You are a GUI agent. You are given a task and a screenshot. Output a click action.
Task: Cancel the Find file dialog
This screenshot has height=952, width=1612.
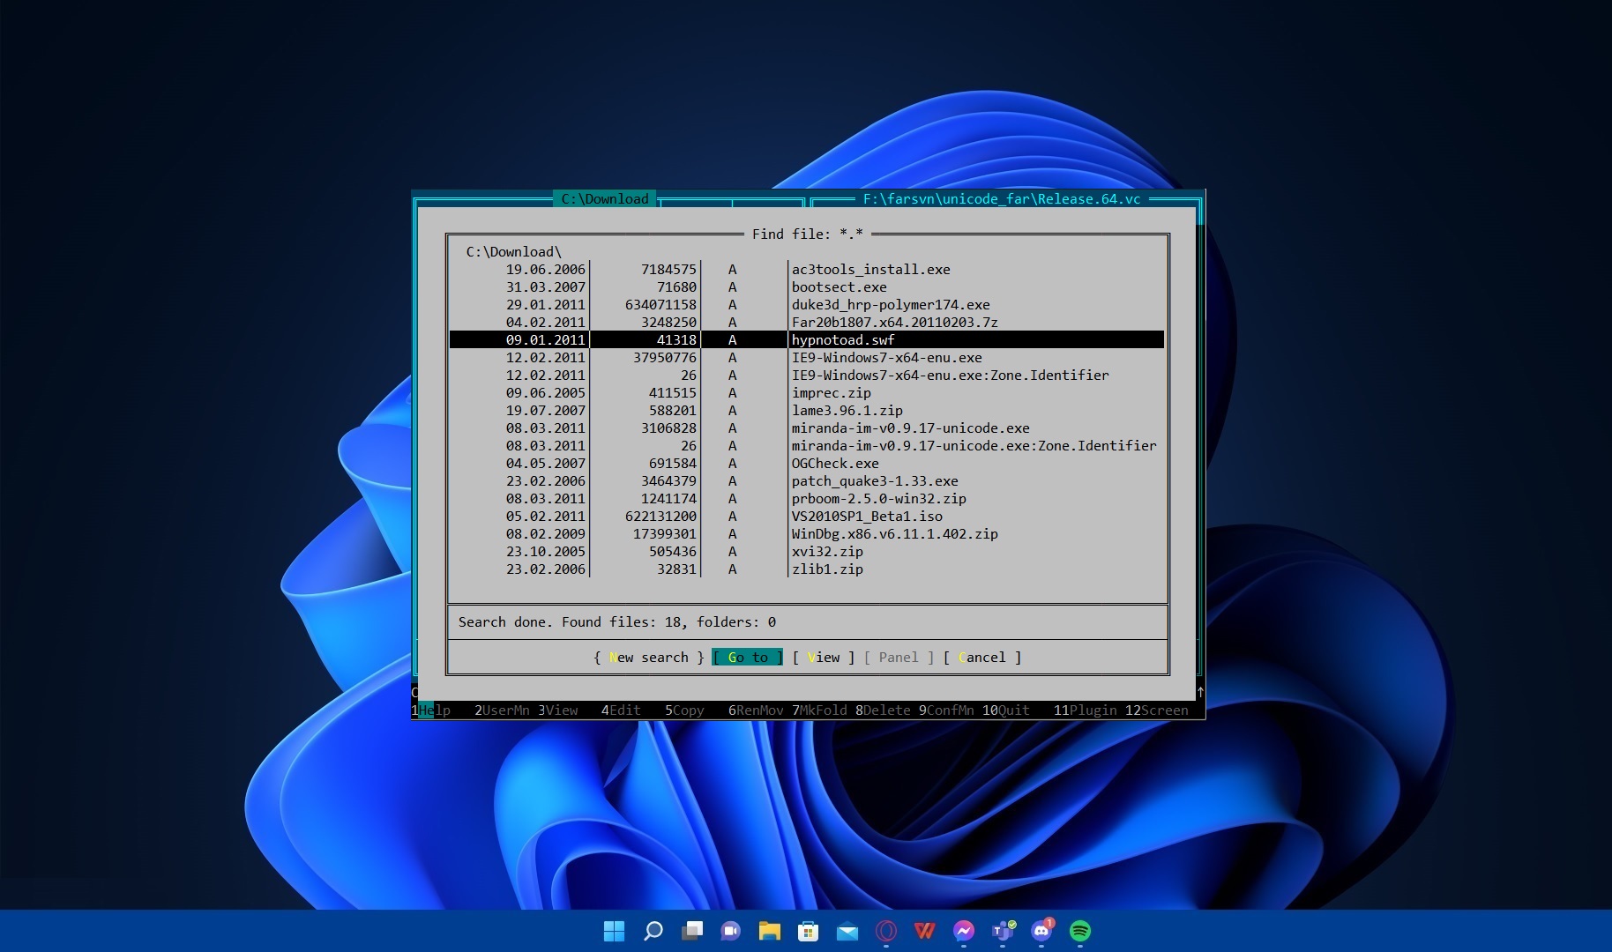click(x=981, y=658)
